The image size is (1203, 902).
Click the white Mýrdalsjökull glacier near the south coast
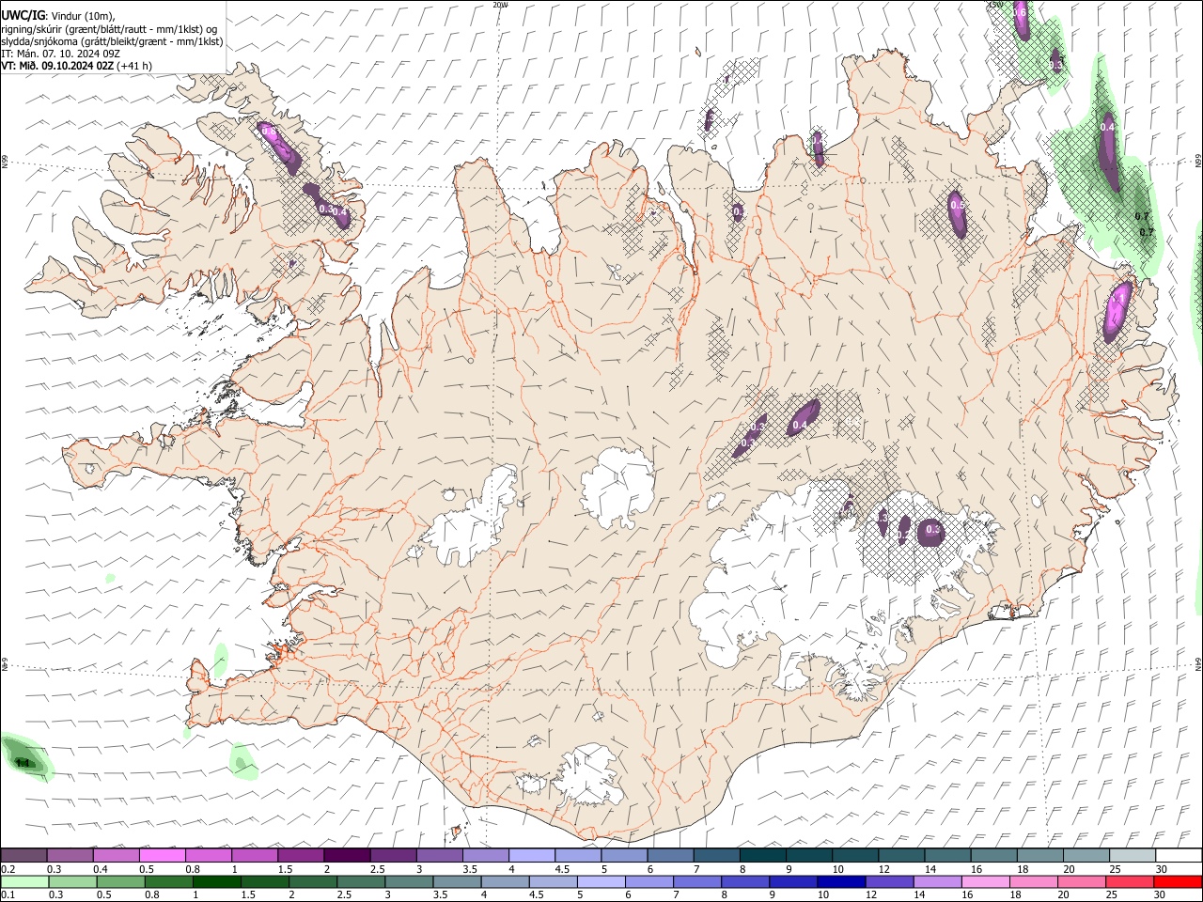click(x=590, y=774)
